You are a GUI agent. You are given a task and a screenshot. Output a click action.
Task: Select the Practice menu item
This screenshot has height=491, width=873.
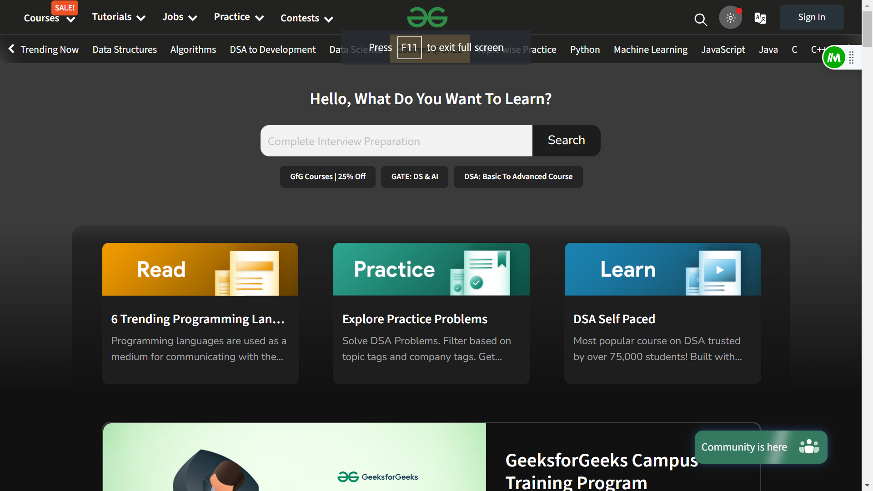[x=239, y=17]
